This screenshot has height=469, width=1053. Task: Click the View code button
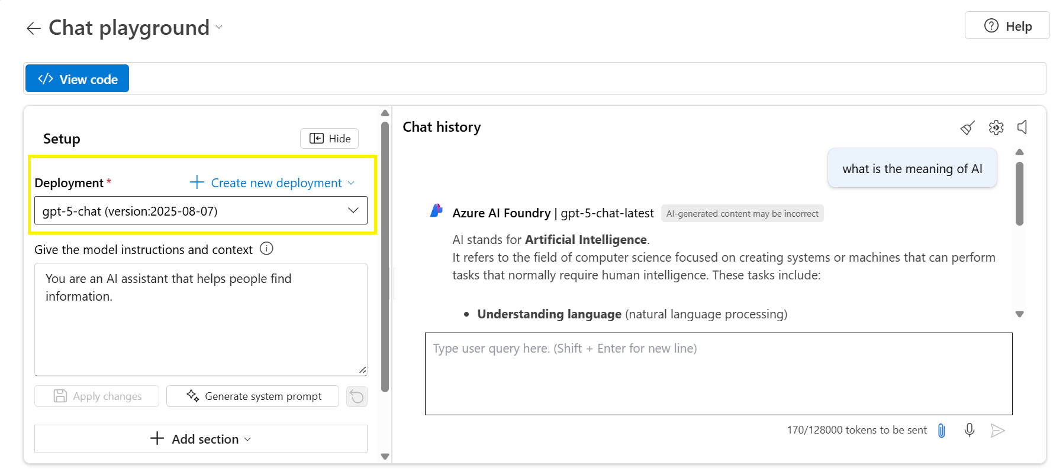tap(78, 79)
